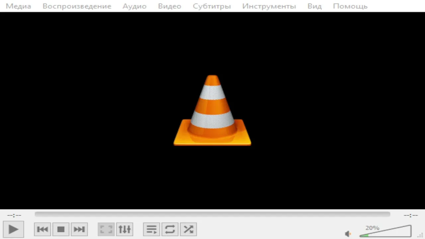Image resolution: width=425 pixels, height=239 pixels.
Task: Toggle the playlist view
Action: 152,229
